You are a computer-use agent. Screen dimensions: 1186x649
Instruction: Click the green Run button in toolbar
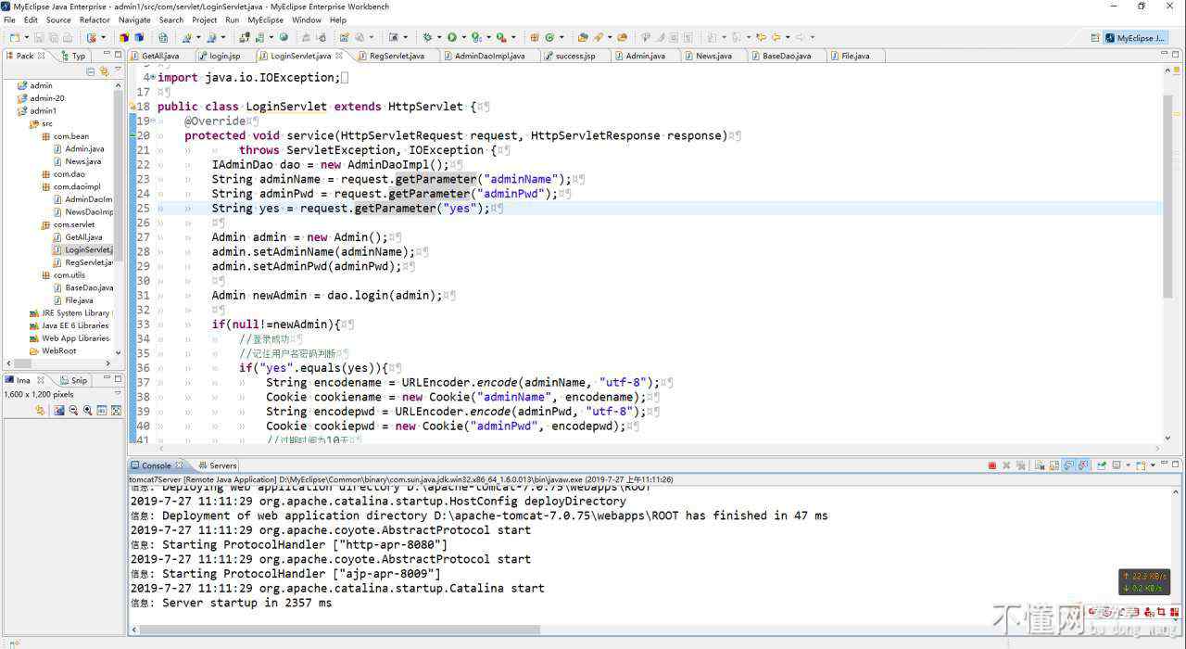tap(452, 38)
